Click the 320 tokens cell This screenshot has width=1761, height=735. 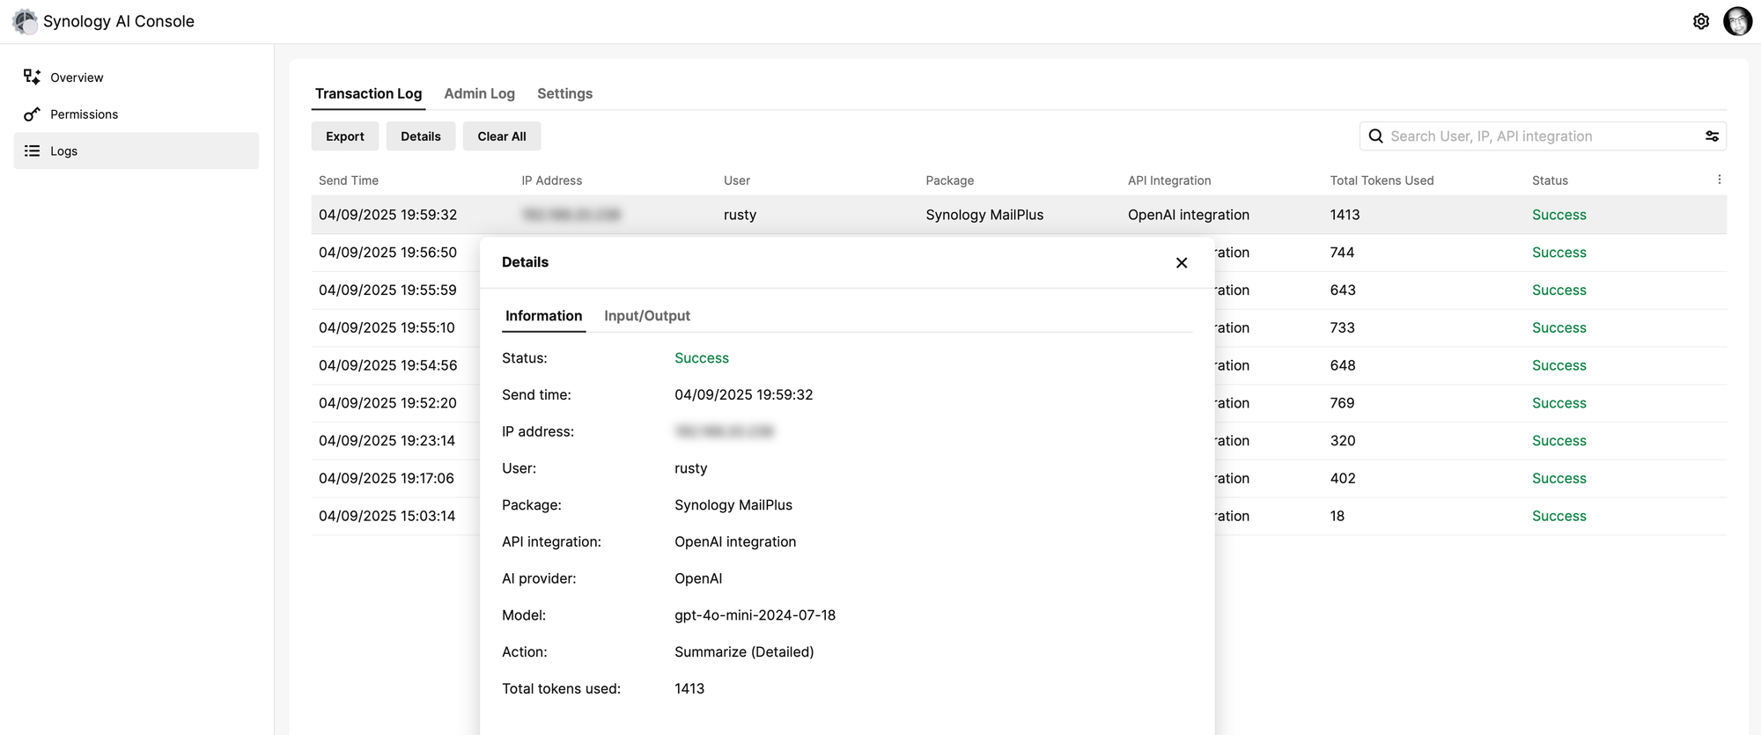[1343, 441]
